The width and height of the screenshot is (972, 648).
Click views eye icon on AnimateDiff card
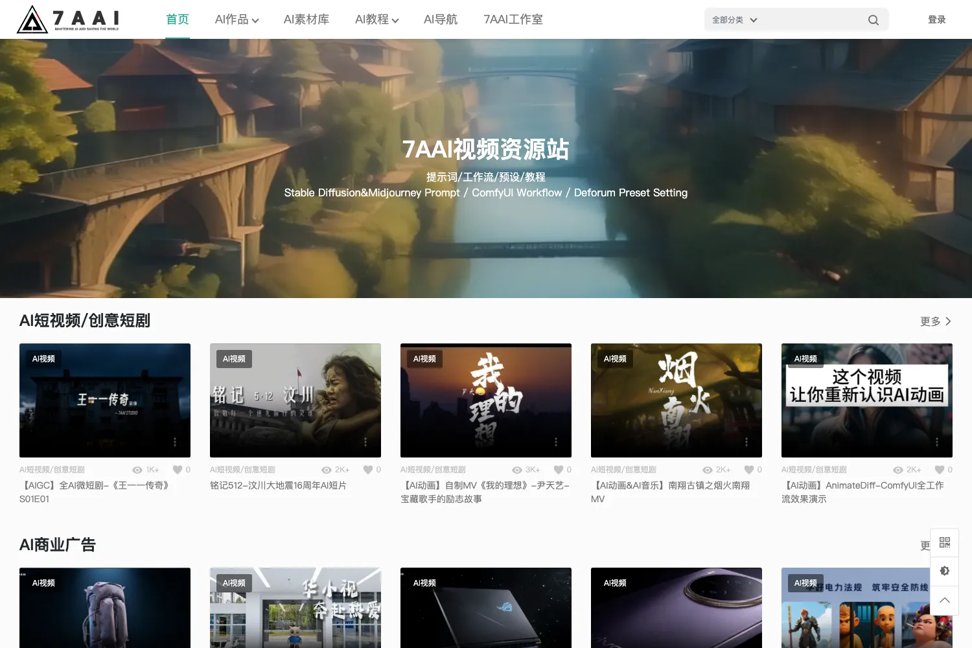[x=898, y=470]
